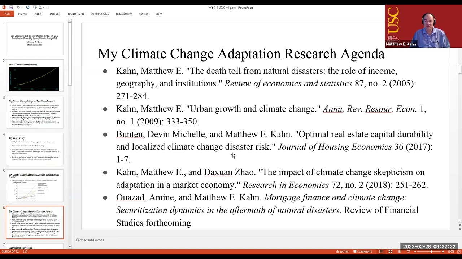Open the VIEW ribbon tab
462x259 pixels.
click(x=158, y=14)
